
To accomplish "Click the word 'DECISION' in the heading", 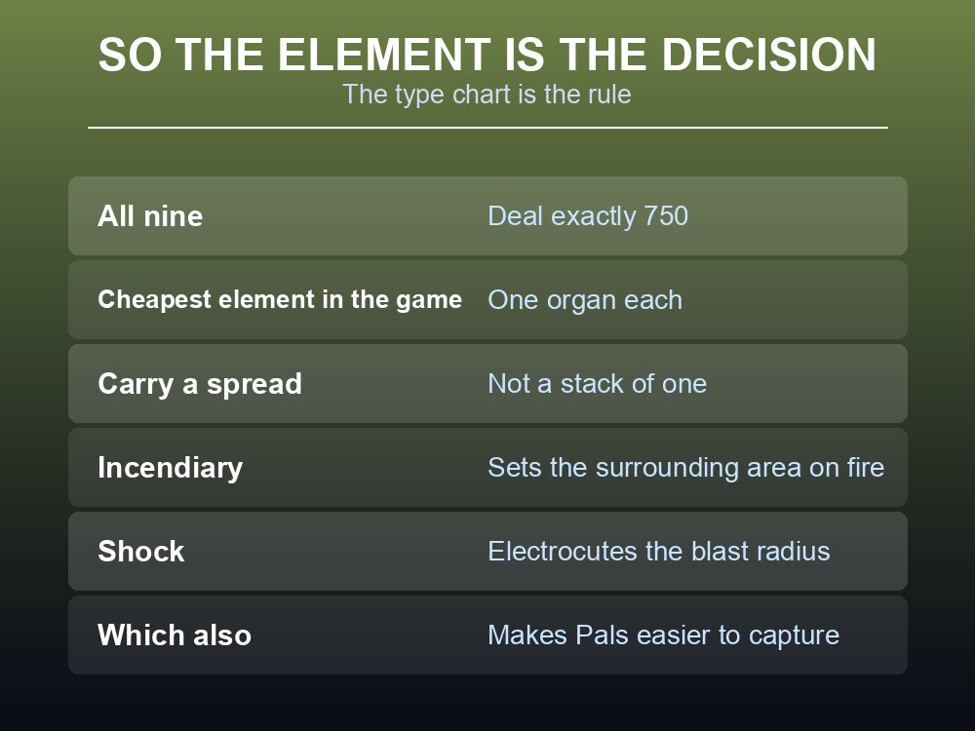I will [769, 55].
